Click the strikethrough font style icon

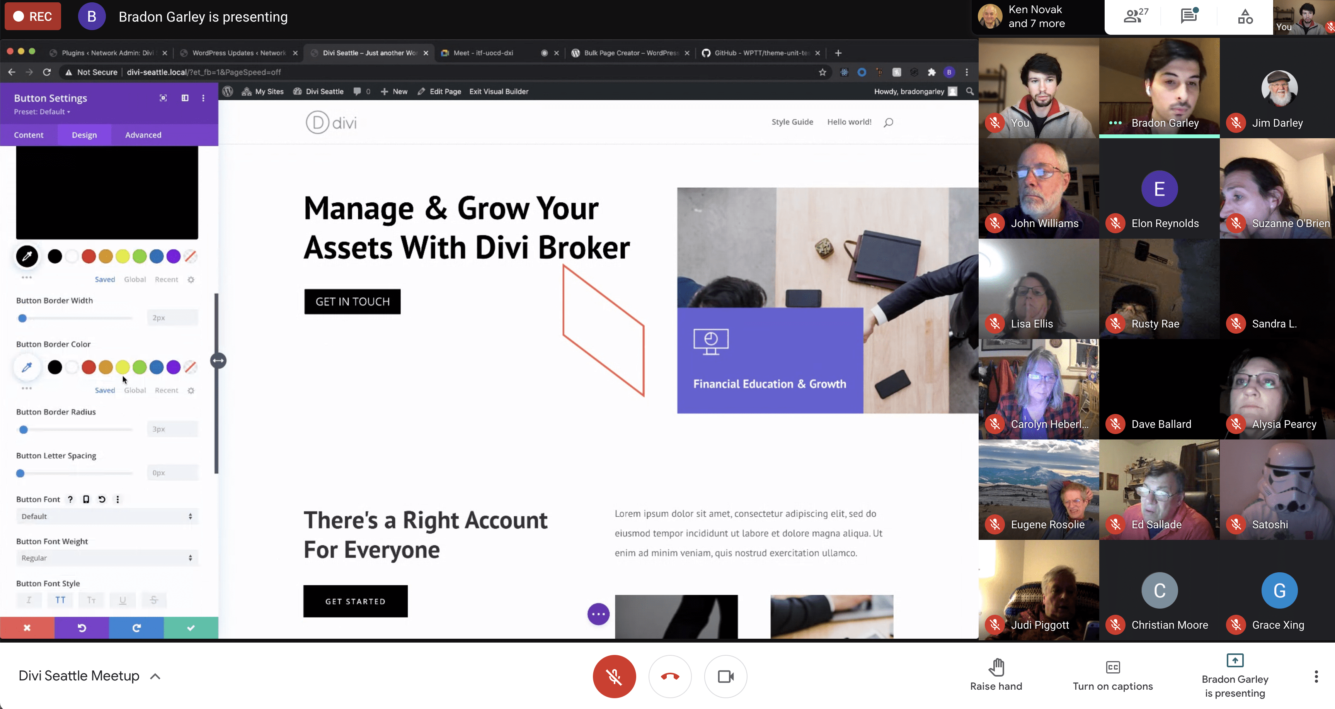pos(153,600)
